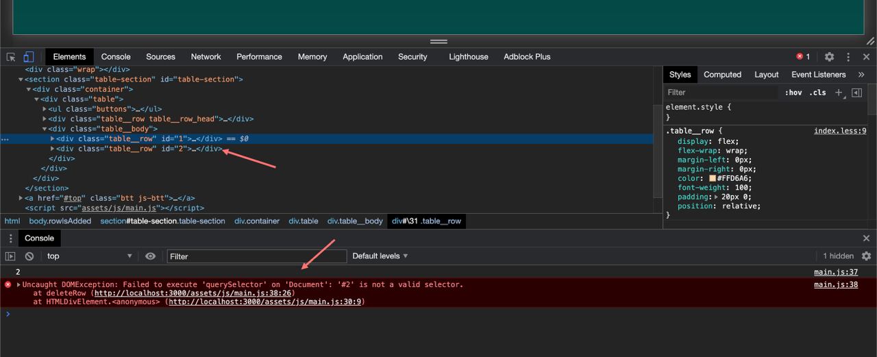Follow the main.js:30:9 stack trace link
877x357 pixels.
pos(267,302)
